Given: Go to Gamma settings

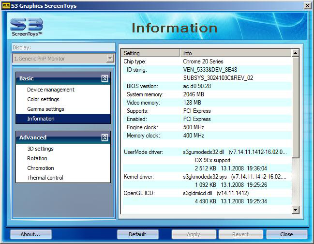Looking at the screenshot, I should point(45,109).
